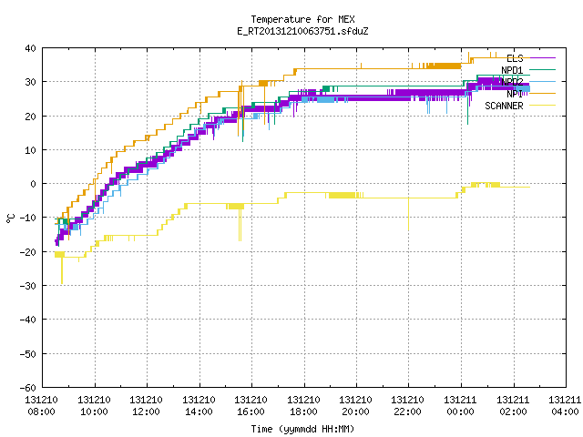Viewport: 583px width, 437px height.
Task: Click the y-axis label 30
Action: (30, 82)
